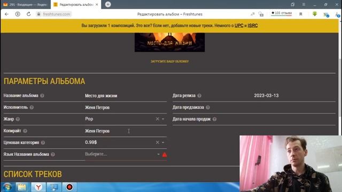Edit Копирайт field Женя Петров

click(x=126, y=131)
